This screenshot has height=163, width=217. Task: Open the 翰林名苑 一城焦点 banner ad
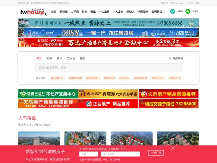[x=108, y=23]
